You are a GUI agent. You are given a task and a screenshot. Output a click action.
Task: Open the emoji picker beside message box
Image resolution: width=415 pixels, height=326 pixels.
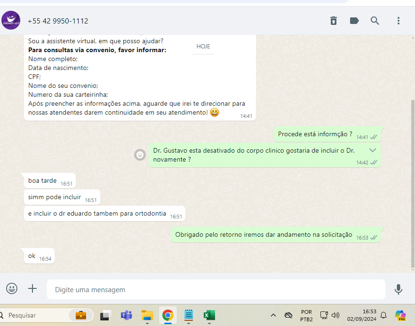(12, 288)
